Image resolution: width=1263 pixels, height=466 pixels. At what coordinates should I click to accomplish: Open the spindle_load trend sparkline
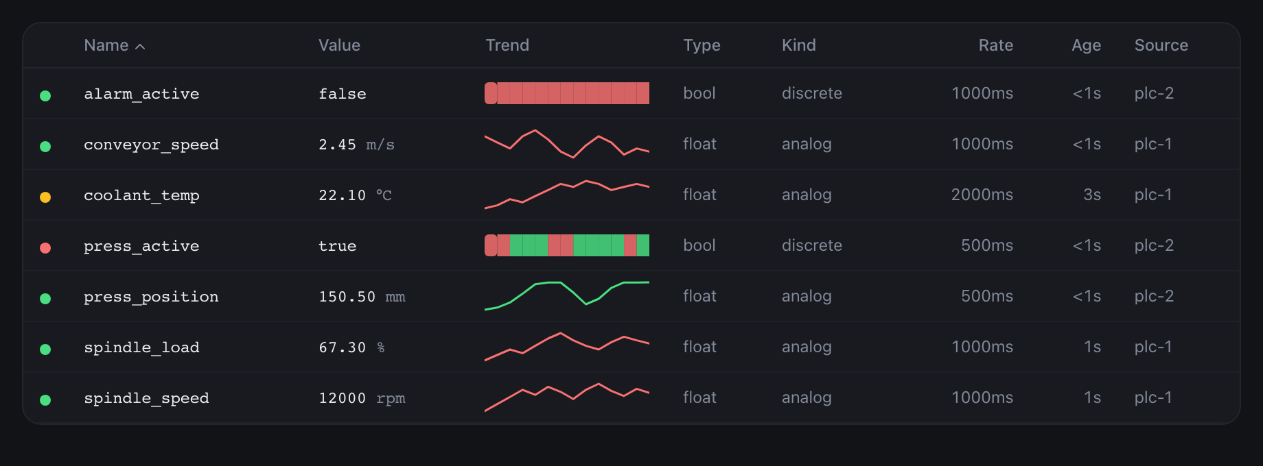coord(567,347)
